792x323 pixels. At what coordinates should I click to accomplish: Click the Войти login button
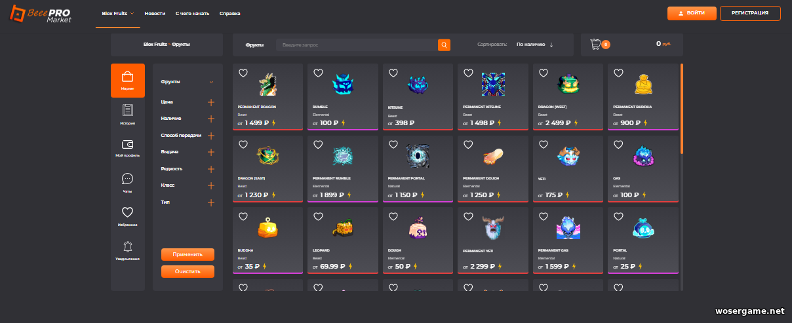click(692, 13)
